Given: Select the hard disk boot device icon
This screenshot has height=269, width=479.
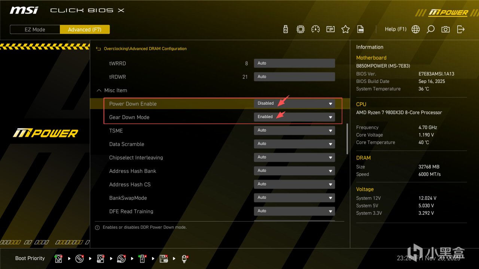Looking at the screenshot, I should pyautogui.click(x=58, y=259).
